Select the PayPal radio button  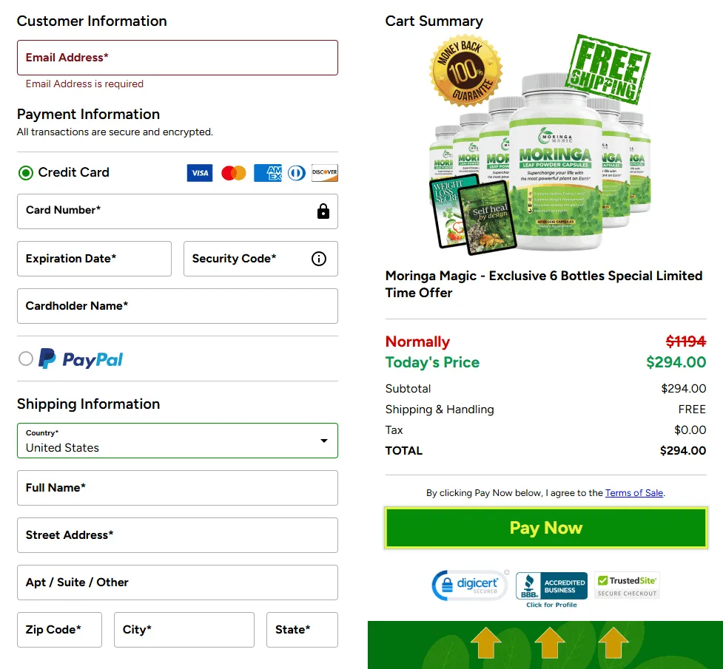pyautogui.click(x=26, y=359)
